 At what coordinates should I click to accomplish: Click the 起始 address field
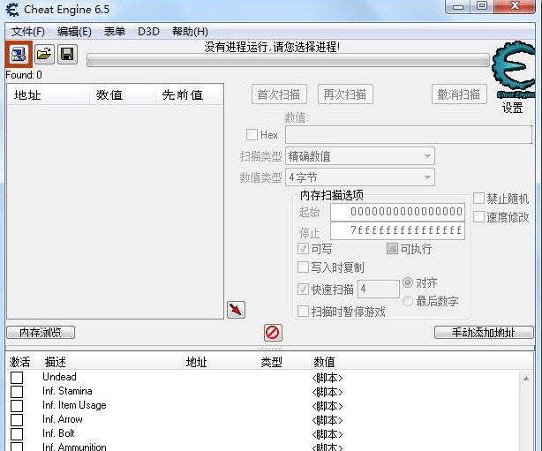pyautogui.click(x=397, y=212)
